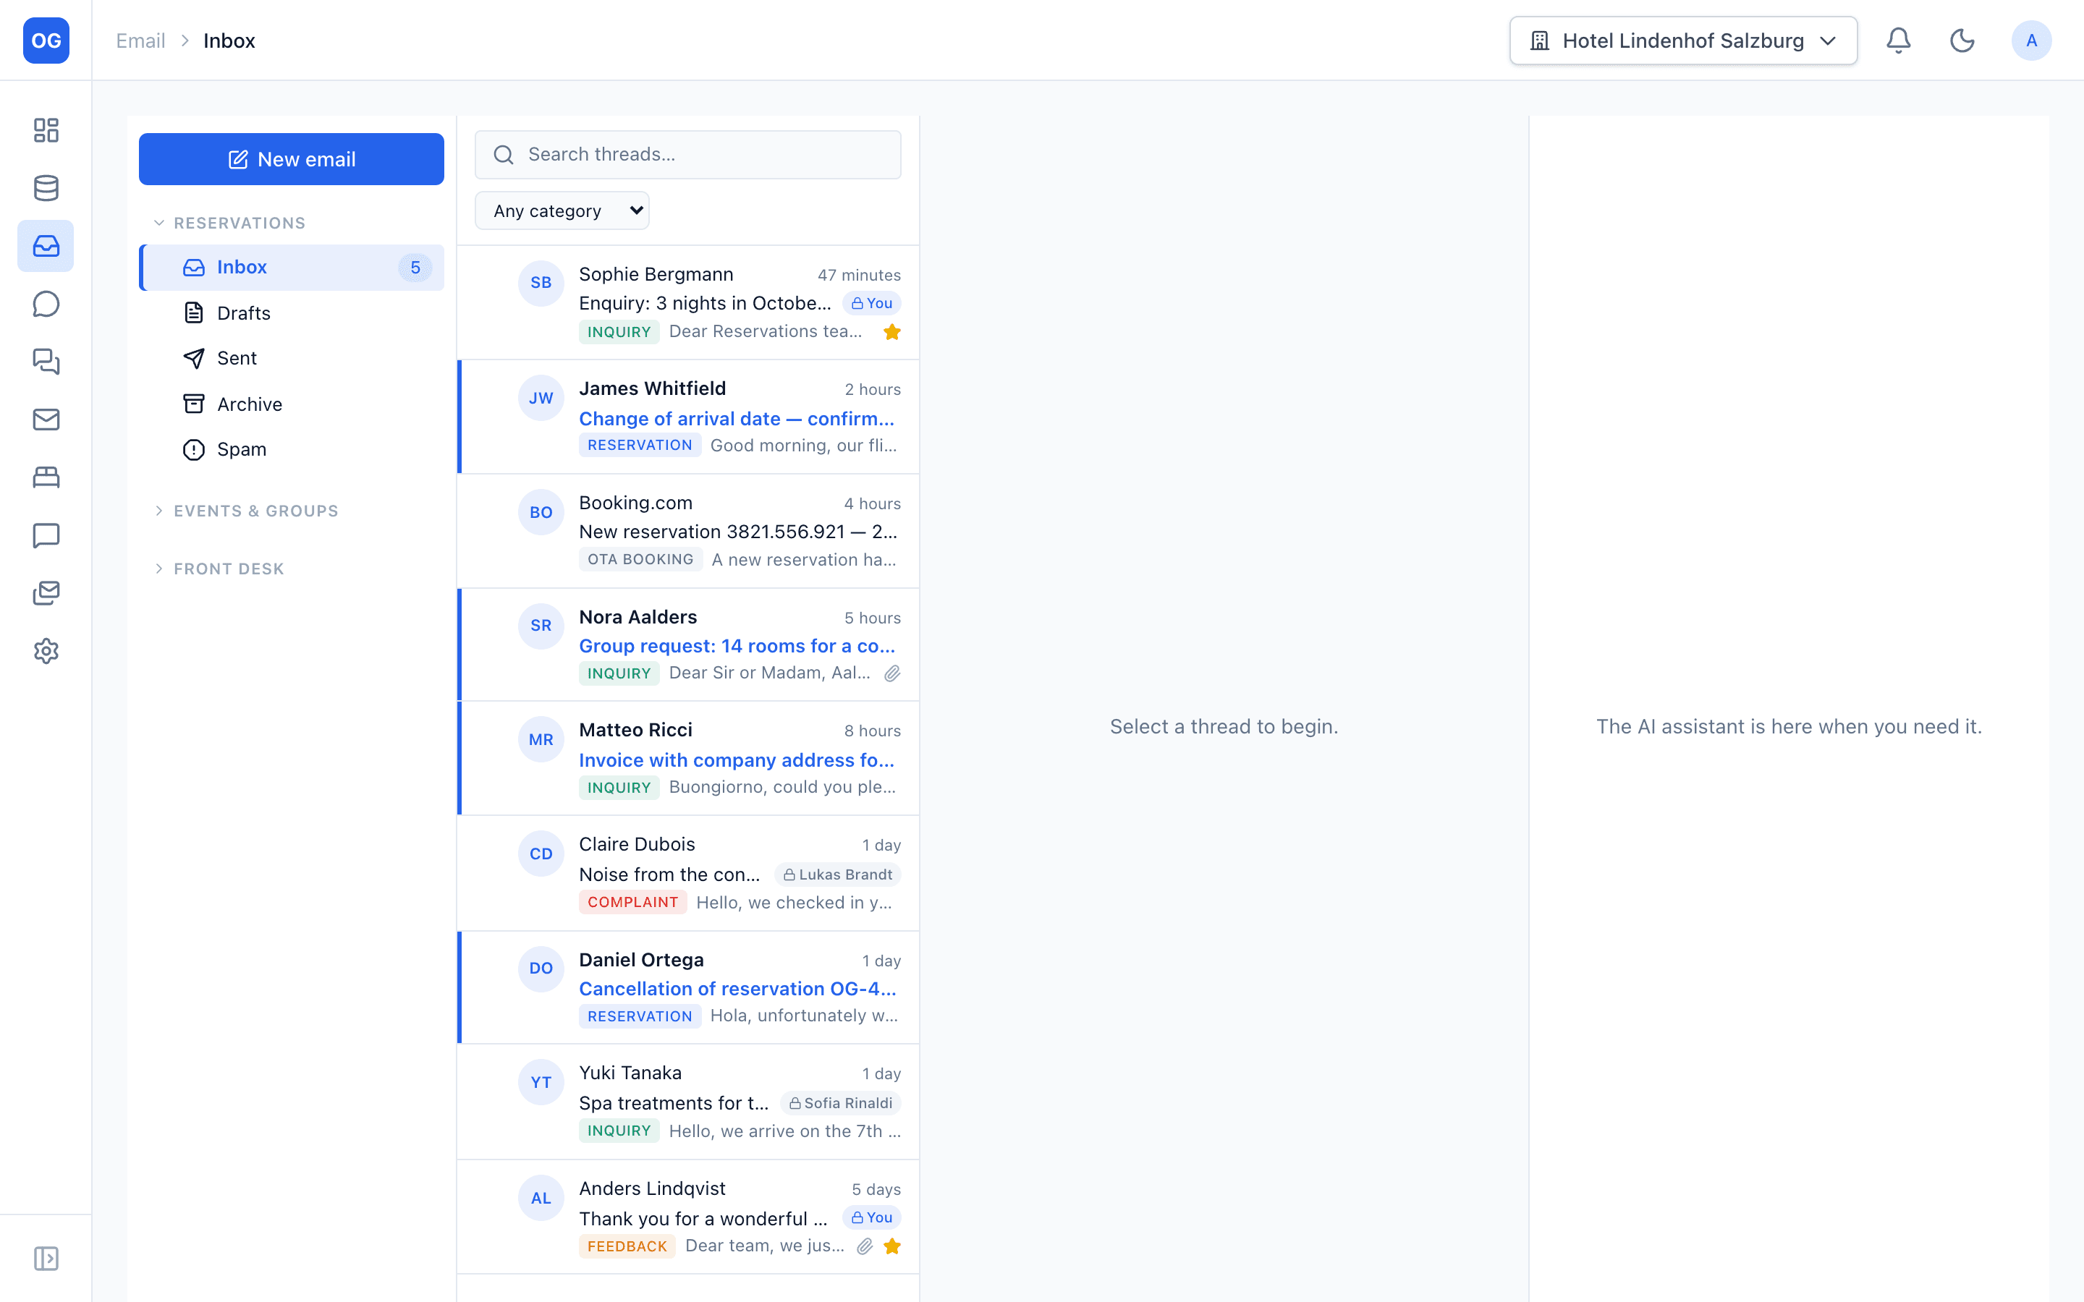
Task: Open Yuki Tanaka spa treatments subject
Action: (674, 1103)
